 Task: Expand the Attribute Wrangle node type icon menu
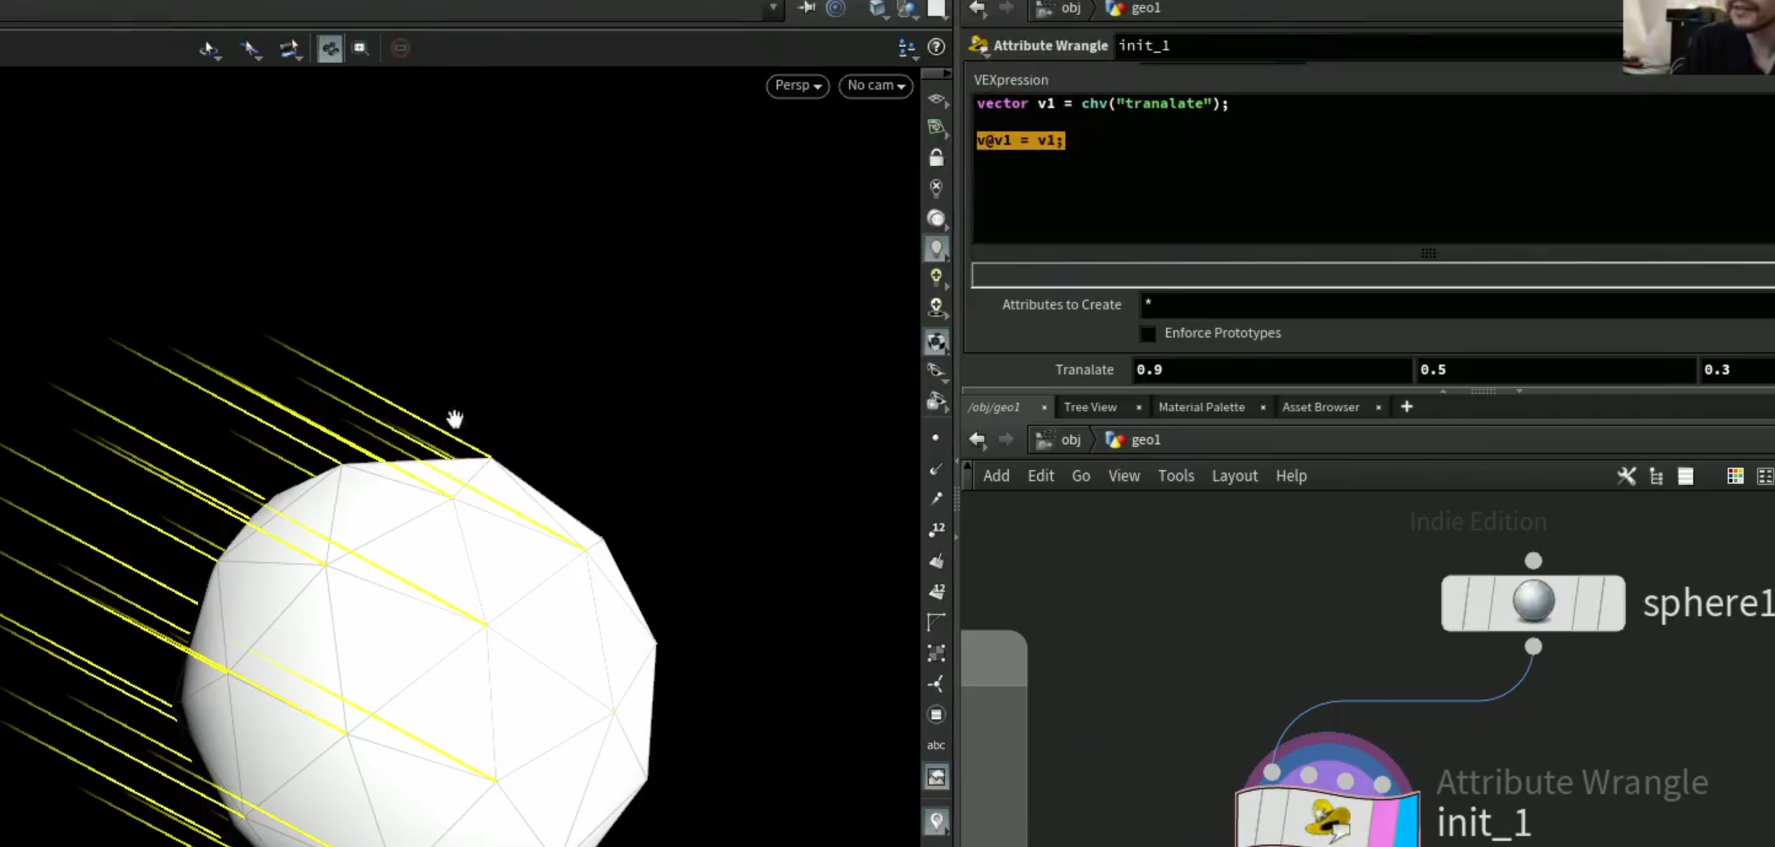coord(978,45)
